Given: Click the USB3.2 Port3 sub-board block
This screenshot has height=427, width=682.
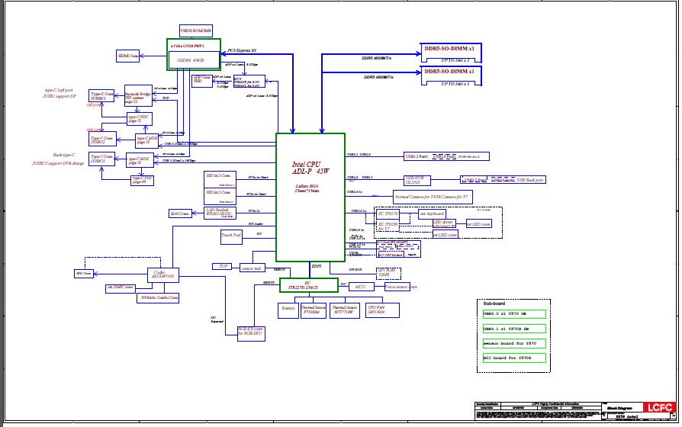Looking at the screenshot, I should coord(447,156).
